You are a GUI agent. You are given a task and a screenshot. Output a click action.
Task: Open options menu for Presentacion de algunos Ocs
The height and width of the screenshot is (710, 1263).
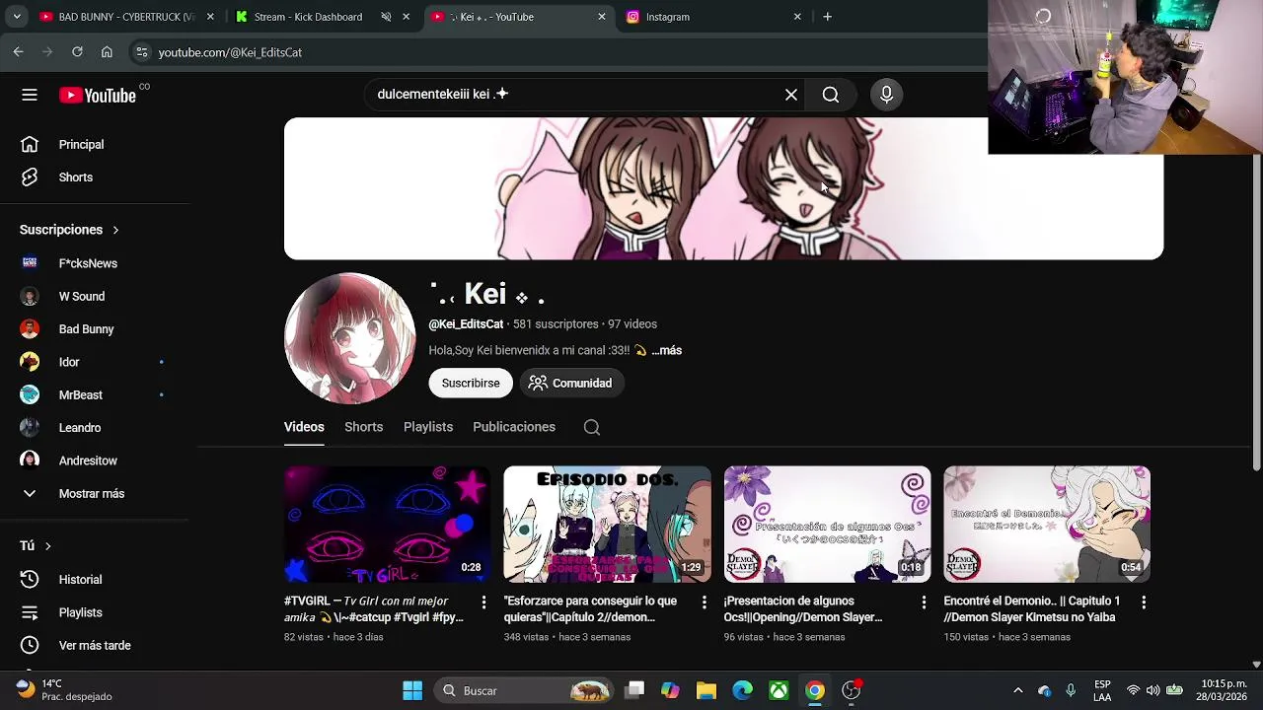pos(924,602)
